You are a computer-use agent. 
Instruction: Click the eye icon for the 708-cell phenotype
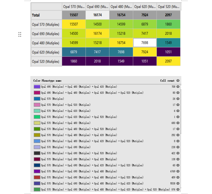178,87
